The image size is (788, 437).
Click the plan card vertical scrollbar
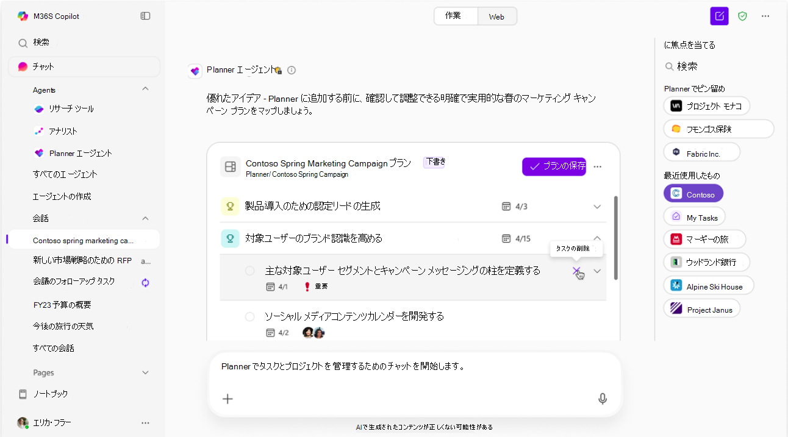pyautogui.click(x=615, y=238)
